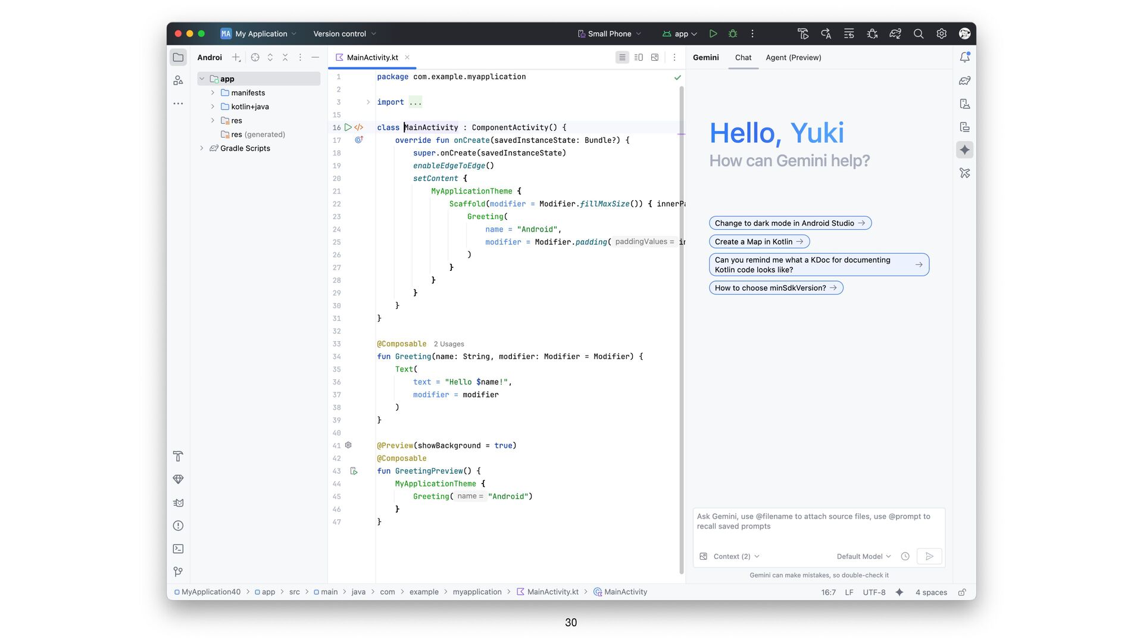This screenshot has width=1143, height=643.
Task: Open the My Application project dropdown
Action: coord(258,34)
